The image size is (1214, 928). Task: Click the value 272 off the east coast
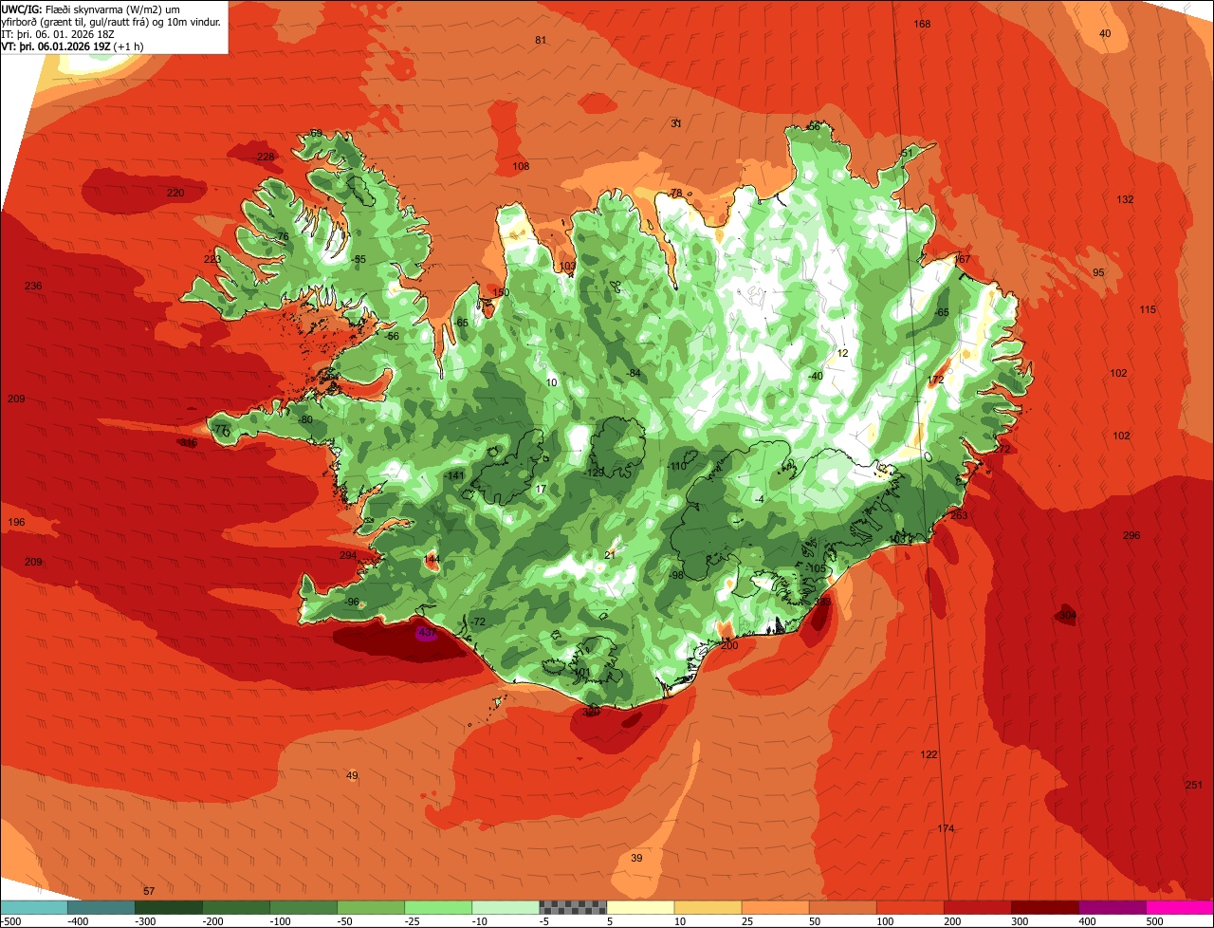click(1002, 448)
